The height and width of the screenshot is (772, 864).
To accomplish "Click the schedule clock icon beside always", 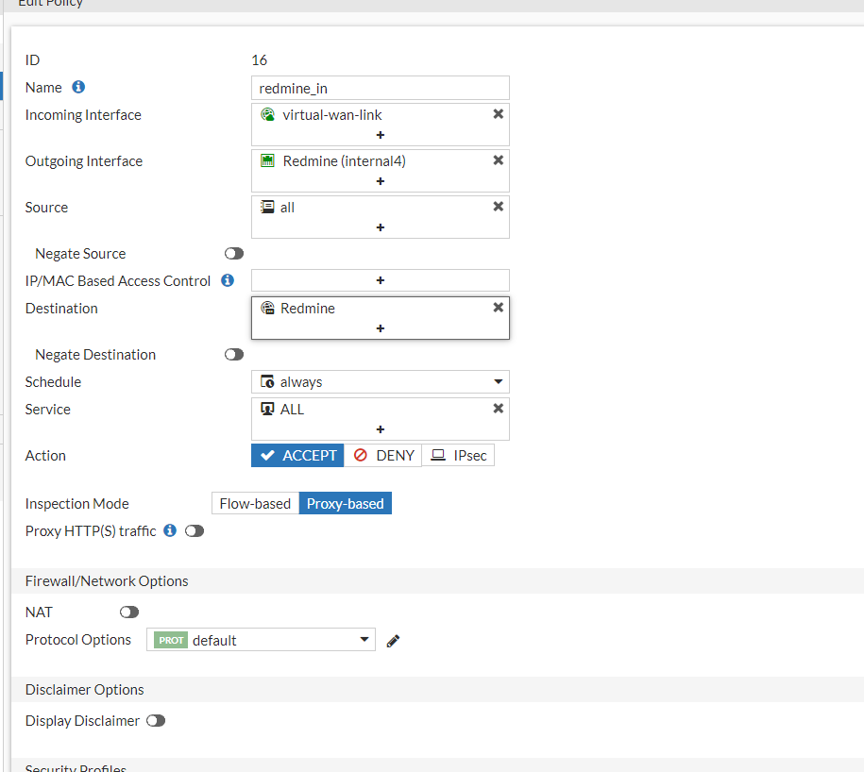I will tap(267, 381).
